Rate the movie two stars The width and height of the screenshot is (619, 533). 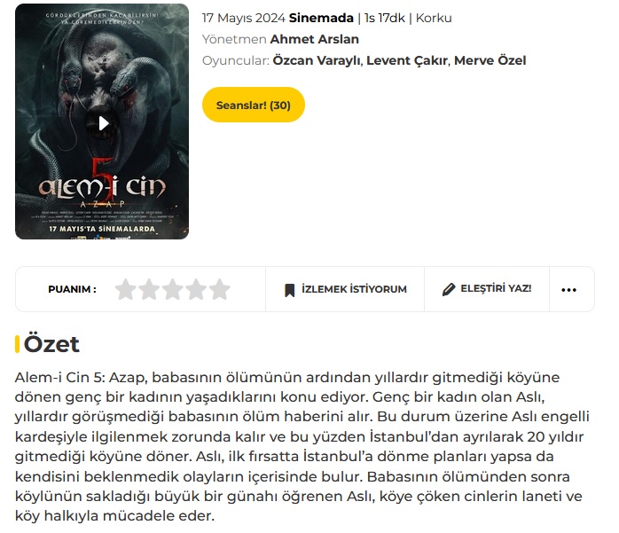point(149,289)
